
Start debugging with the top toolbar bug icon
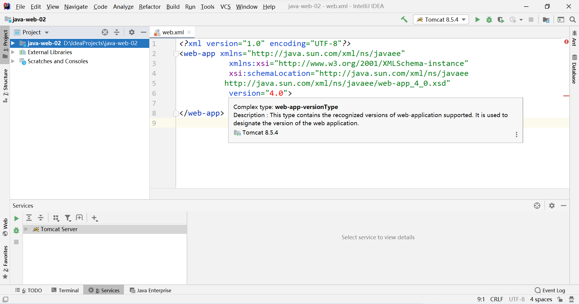489,20
